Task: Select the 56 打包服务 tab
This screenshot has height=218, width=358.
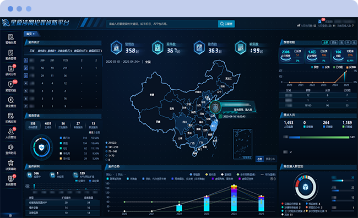Action: click(63, 125)
